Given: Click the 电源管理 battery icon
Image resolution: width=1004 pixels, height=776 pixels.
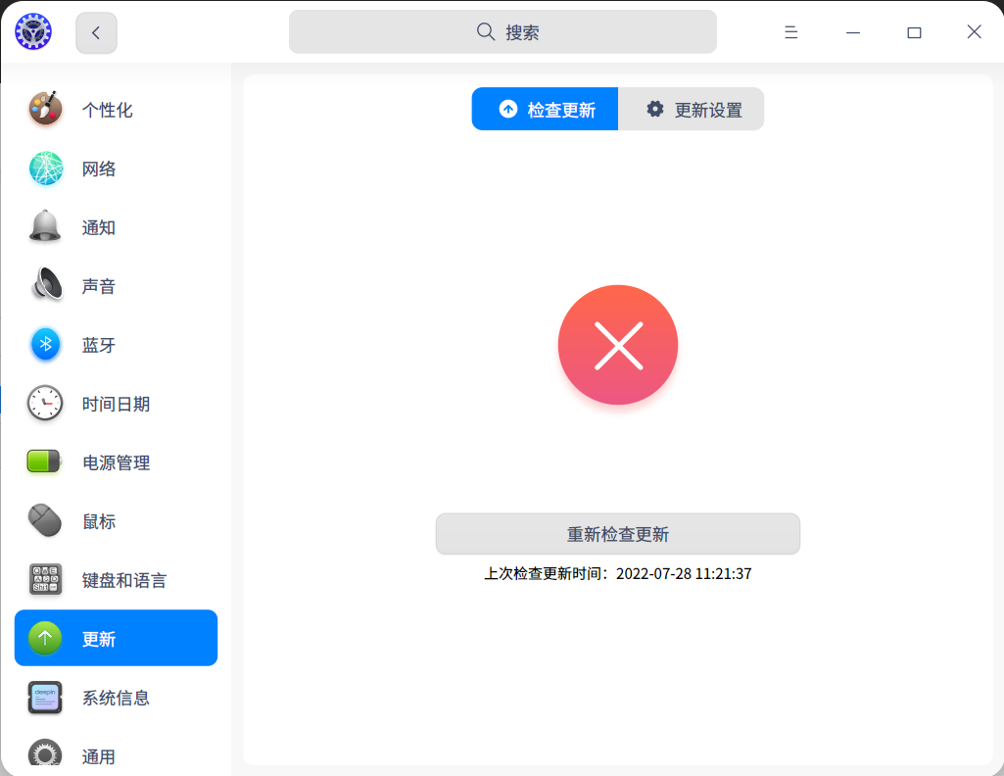Looking at the screenshot, I should click(44, 461).
